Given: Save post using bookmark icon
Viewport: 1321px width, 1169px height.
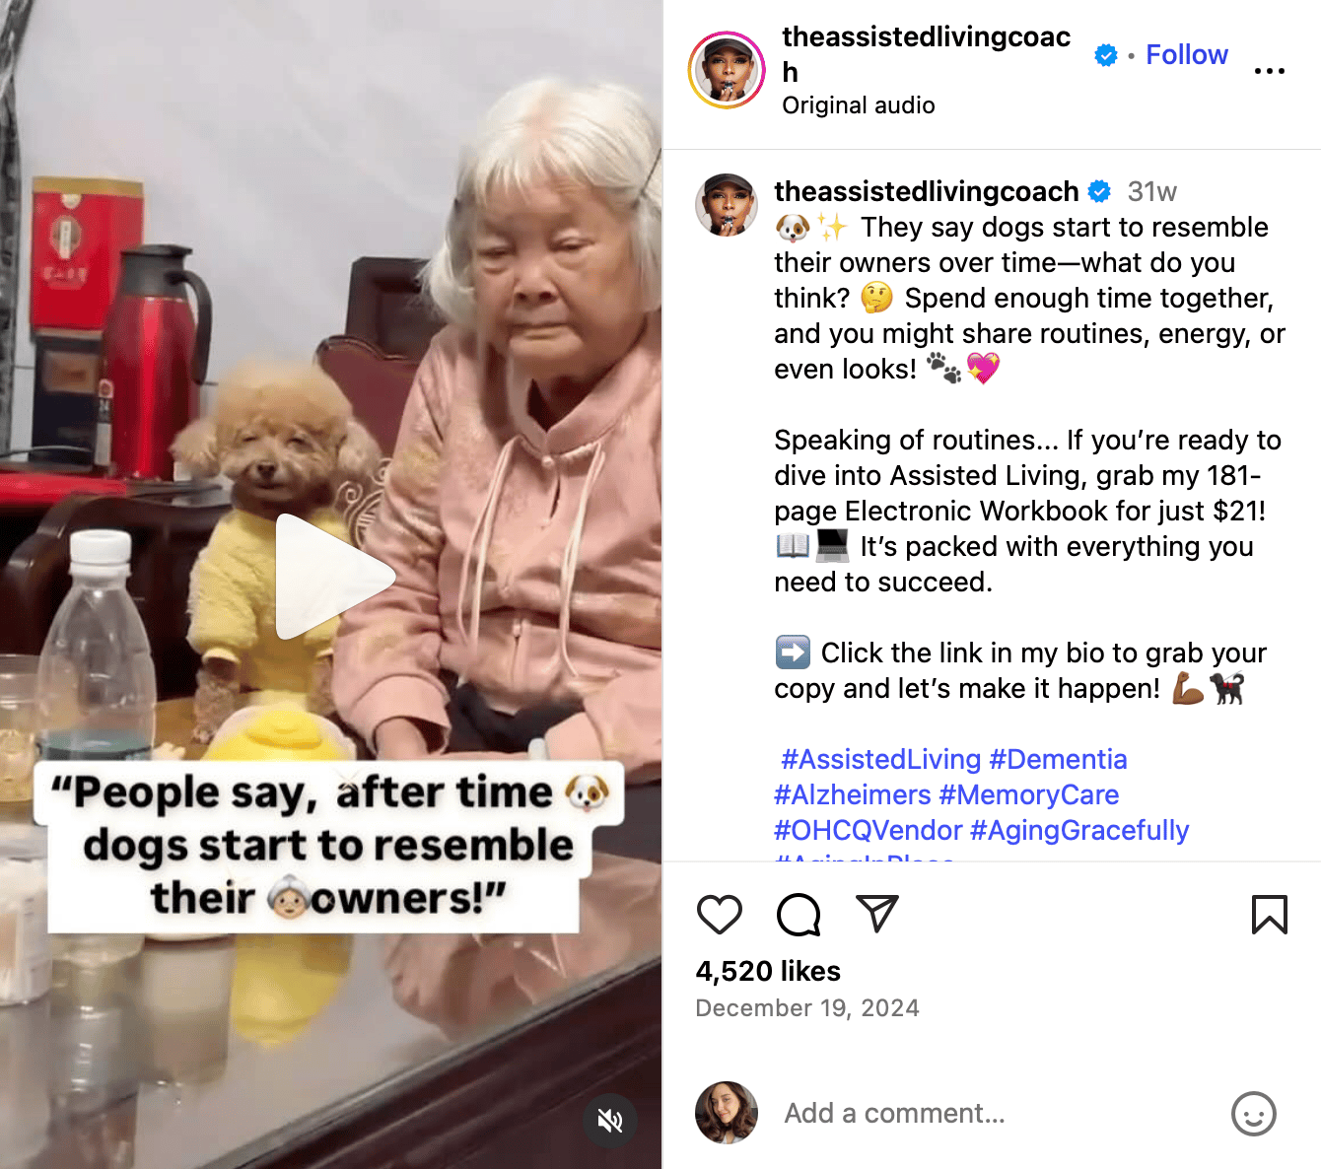Looking at the screenshot, I should [1270, 915].
